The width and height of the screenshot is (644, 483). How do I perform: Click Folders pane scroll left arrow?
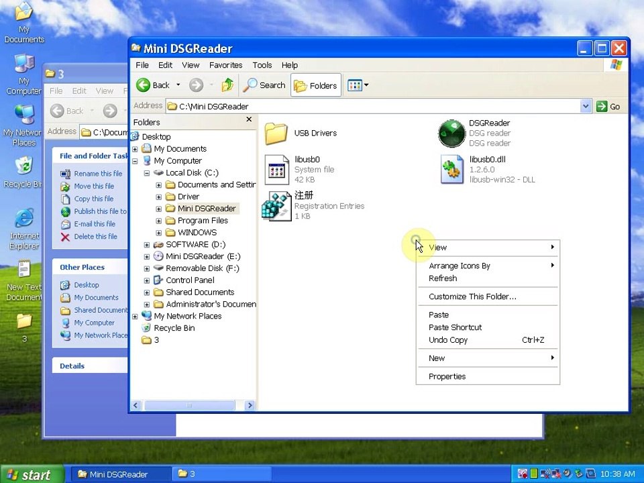point(136,405)
